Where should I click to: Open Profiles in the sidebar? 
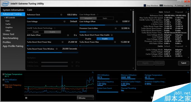[x=7, y=42]
